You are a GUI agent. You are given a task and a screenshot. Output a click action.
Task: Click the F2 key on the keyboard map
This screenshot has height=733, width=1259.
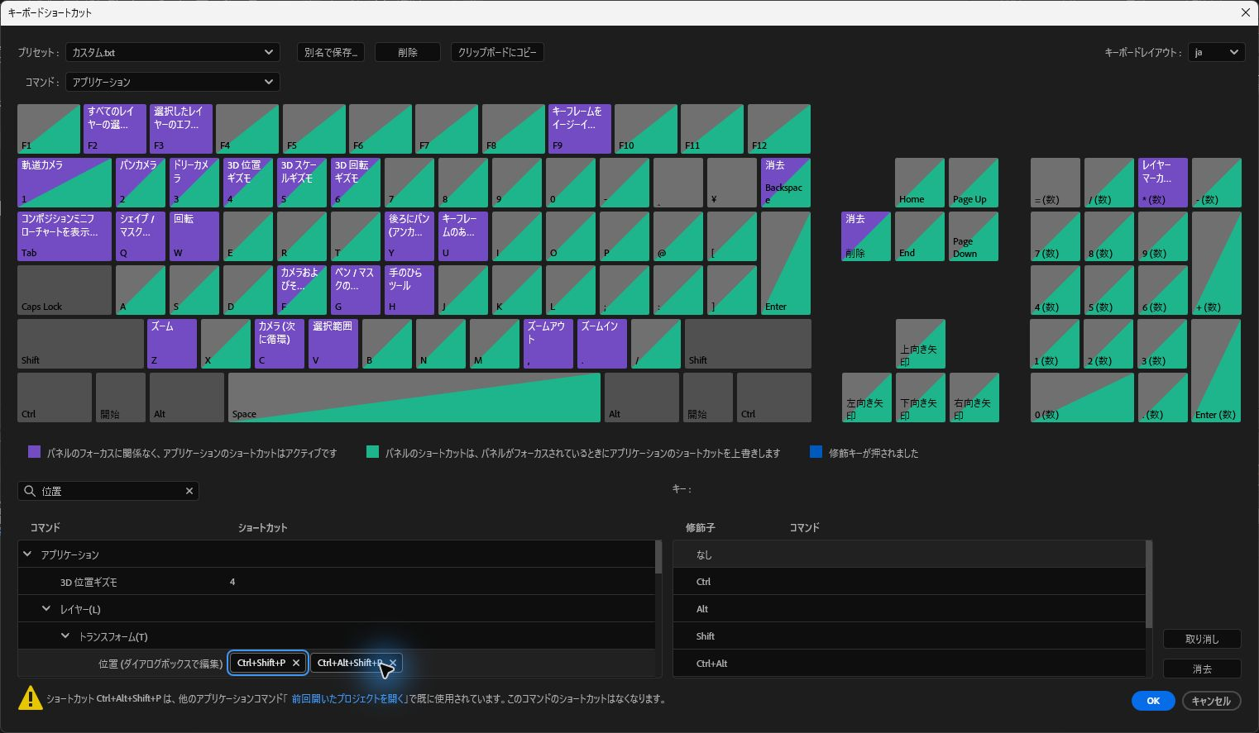tap(115, 129)
